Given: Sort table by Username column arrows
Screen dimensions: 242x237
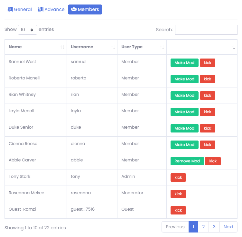Looking at the screenshot, I should [113, 47].
